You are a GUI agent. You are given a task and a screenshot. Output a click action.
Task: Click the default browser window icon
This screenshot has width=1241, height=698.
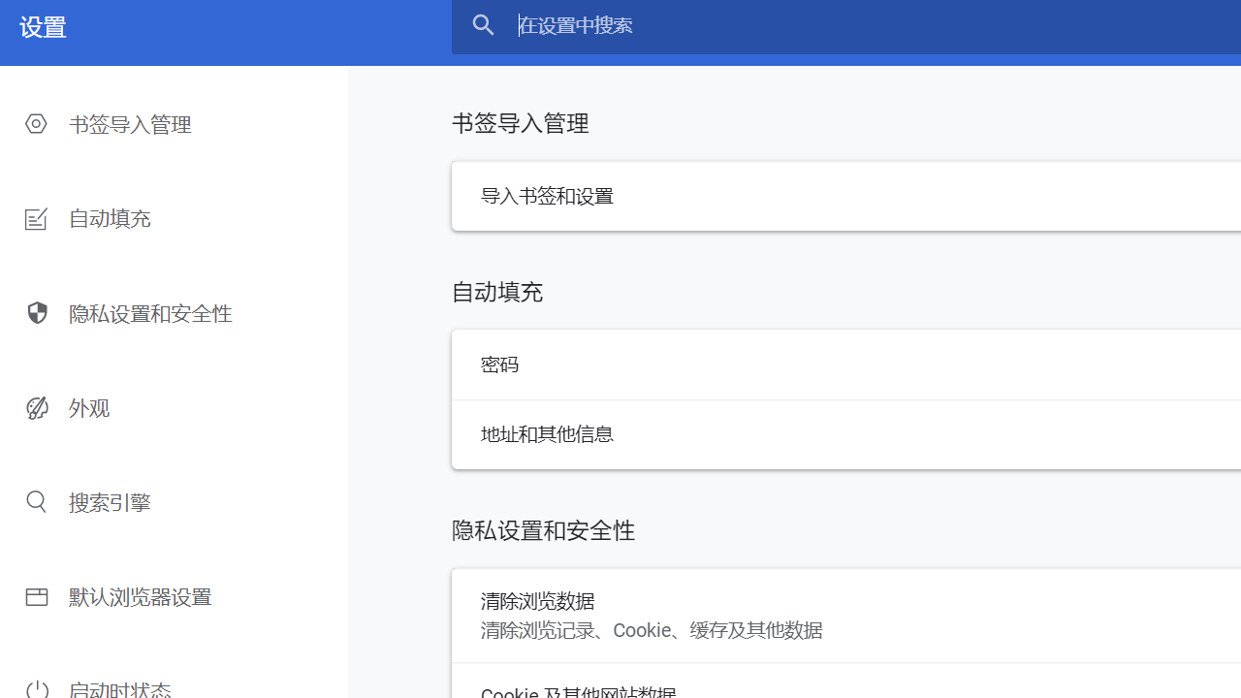pos(36,596)
